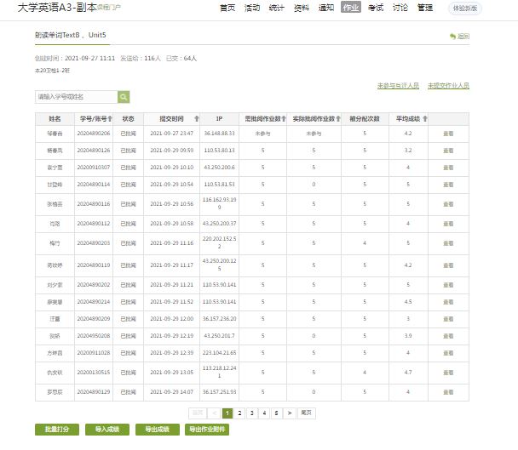Open the 管理 nav tab

tap(425, 8)
